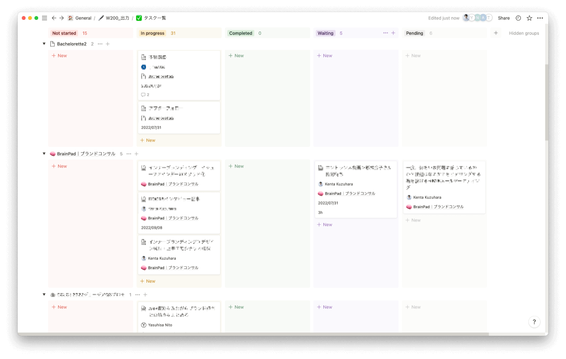Add New in Bachelorette2 Pending
This screenshot has height=359, width=566.
coord(413,56)
